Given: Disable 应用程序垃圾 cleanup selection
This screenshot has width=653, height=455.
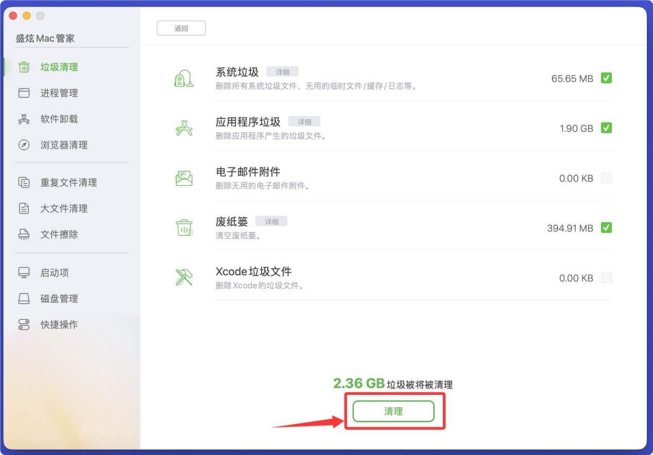Looking at the screenshot, I should coord(607,129).
